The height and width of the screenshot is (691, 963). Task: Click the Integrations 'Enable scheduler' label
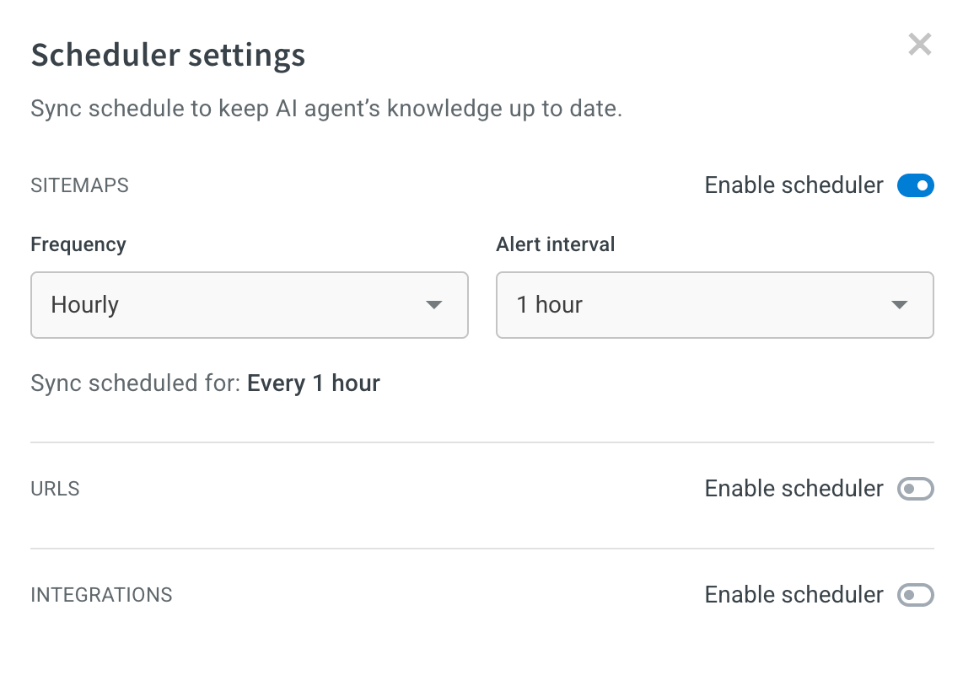(x=794, y=595)
